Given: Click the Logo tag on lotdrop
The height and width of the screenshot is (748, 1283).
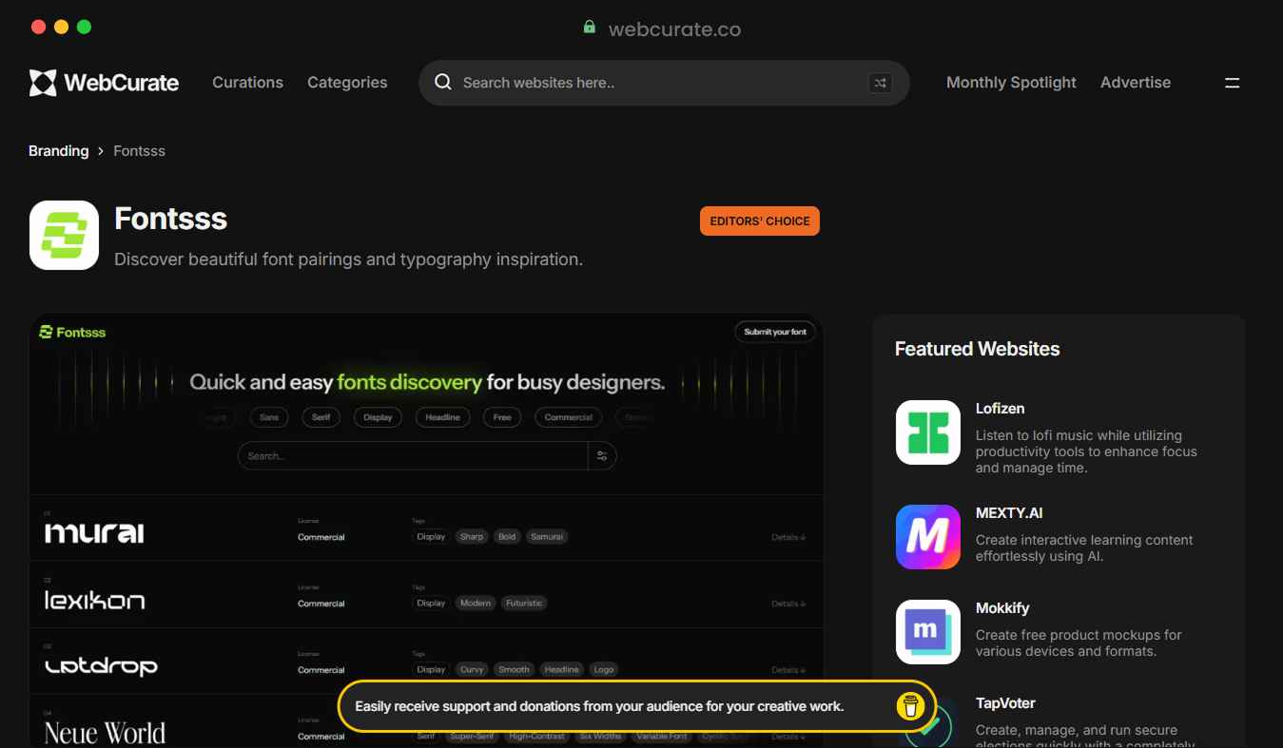Looking at the screenshot, I should 604,670.
